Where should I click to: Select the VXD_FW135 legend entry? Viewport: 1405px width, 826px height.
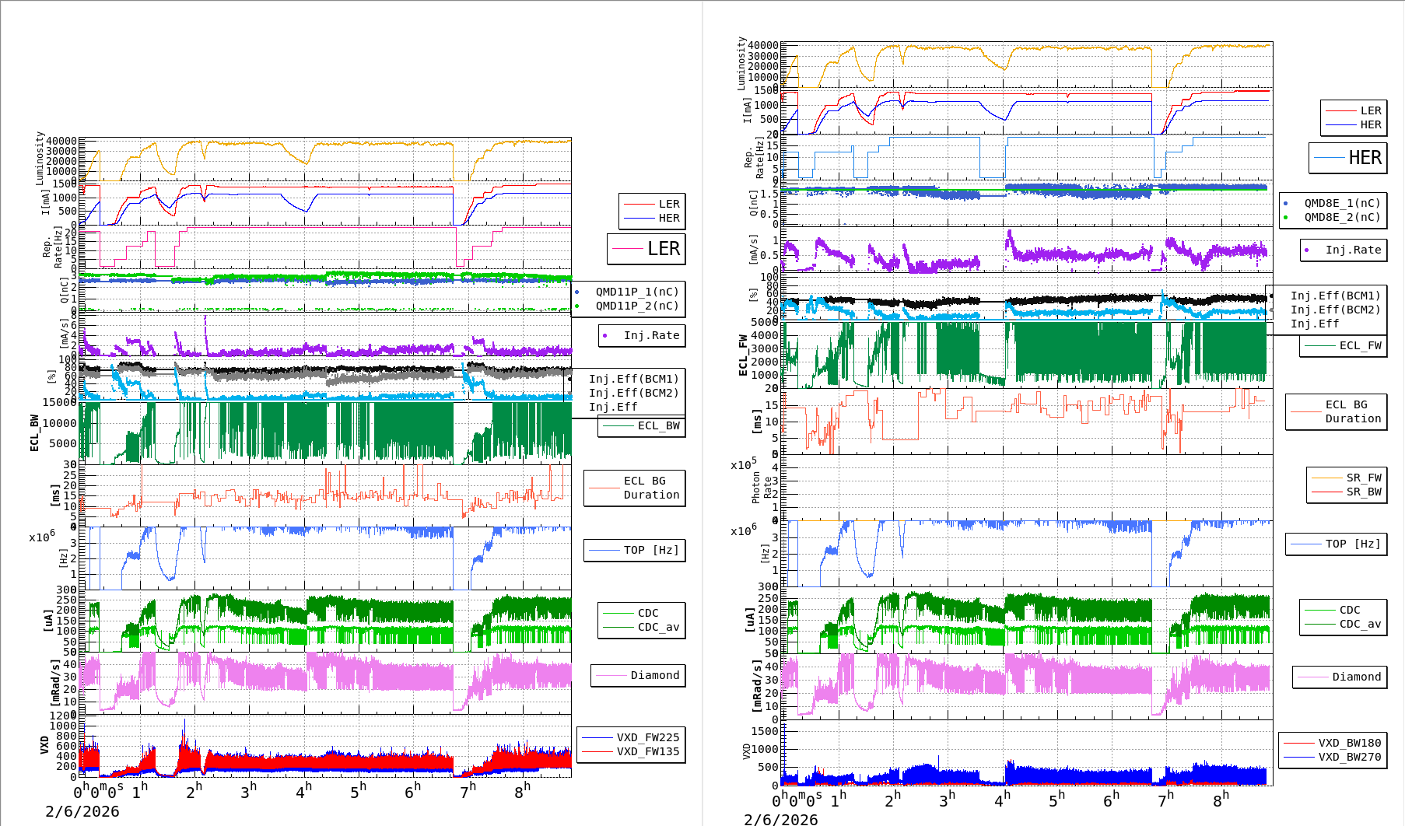coord(647,751)
